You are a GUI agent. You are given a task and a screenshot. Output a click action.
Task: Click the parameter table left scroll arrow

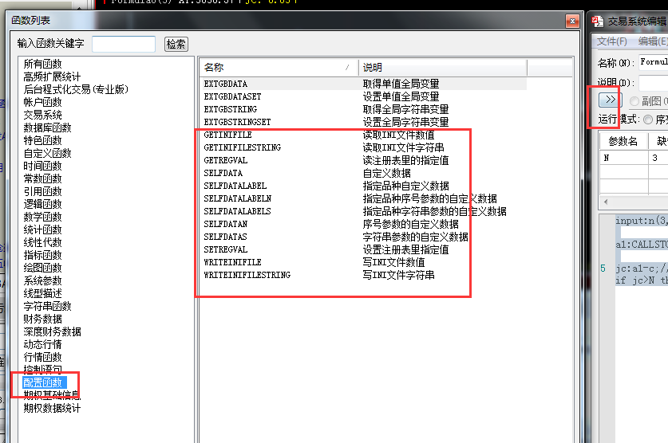coord(606,202)
